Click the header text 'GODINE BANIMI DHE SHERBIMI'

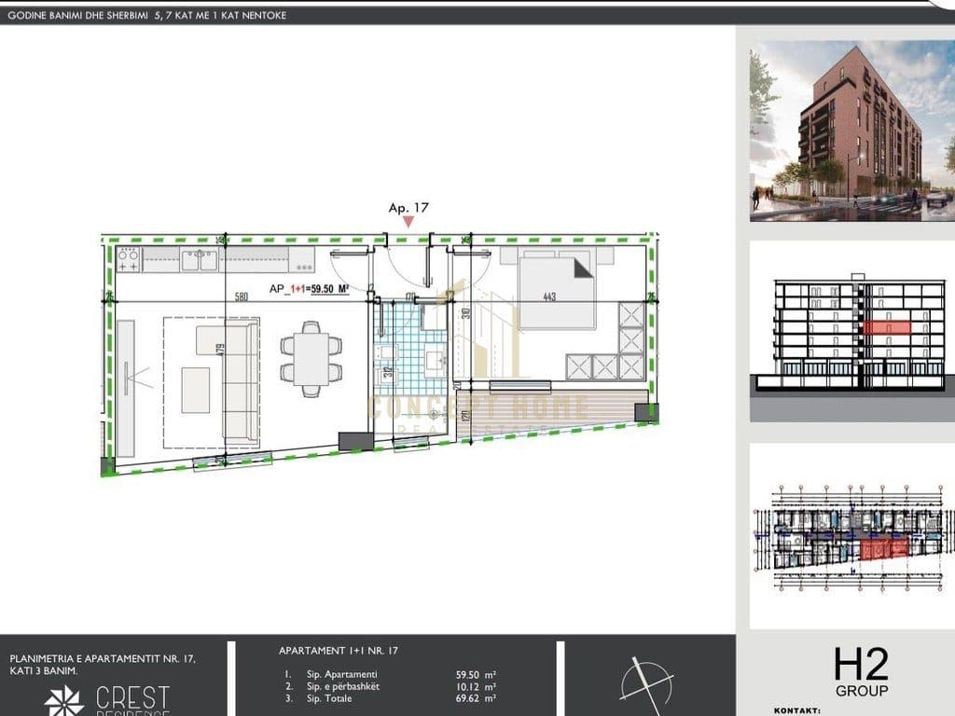click(78, 15)
